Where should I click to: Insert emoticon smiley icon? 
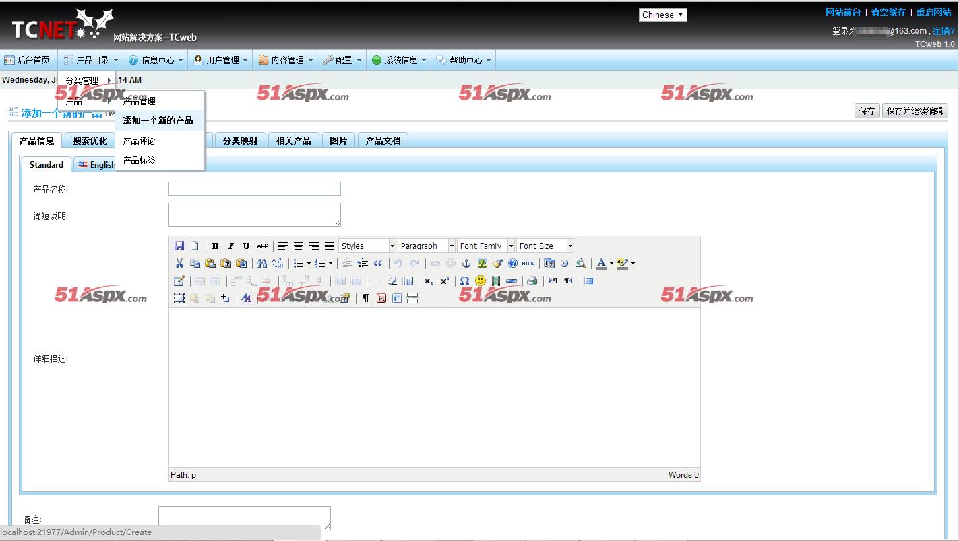click(481, 281)
